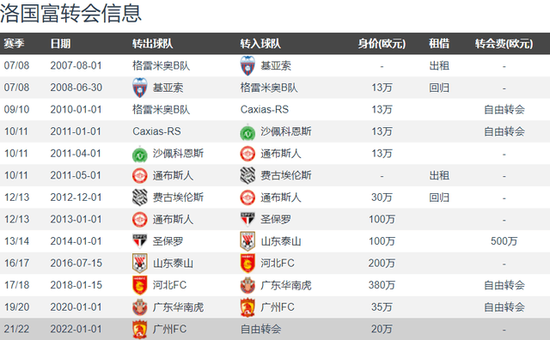Click 沙佩科恩斯 green badge in 2011-01-01 row
Viewport: 550px width, 340px height.
click(247, 132)
